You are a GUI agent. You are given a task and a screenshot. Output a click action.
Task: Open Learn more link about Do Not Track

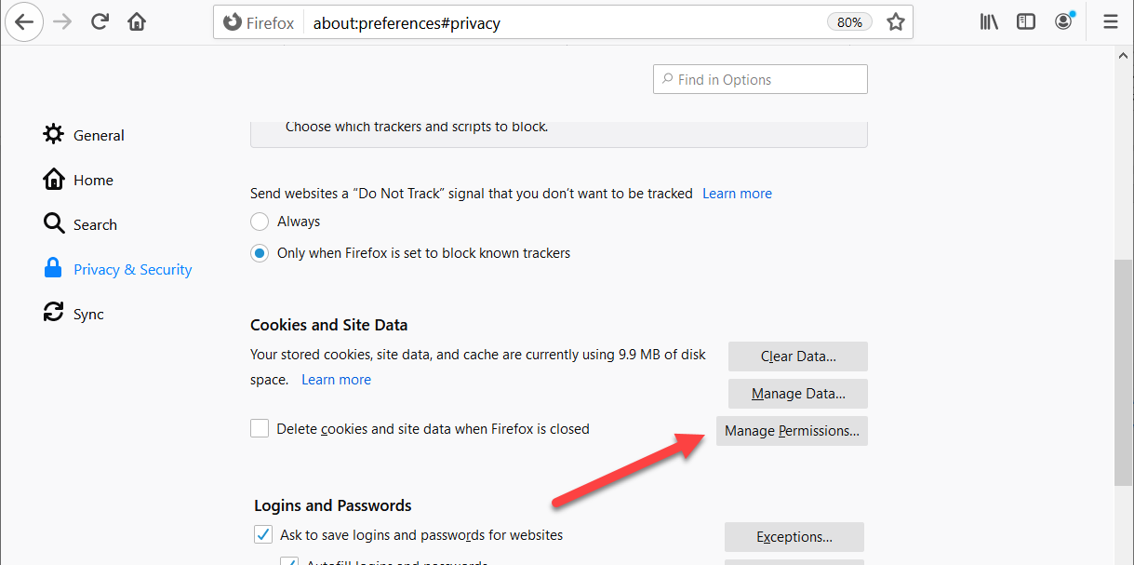point(737,194)
